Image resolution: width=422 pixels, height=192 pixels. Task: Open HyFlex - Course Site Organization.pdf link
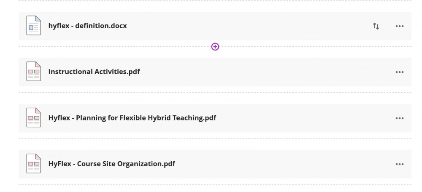tap(112, 164)
